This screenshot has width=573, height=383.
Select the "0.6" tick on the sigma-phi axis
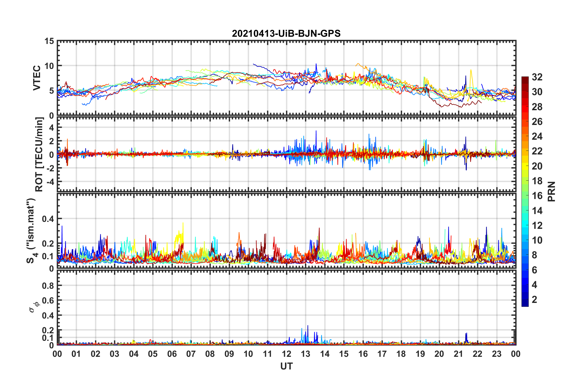(x=48, y=300)
